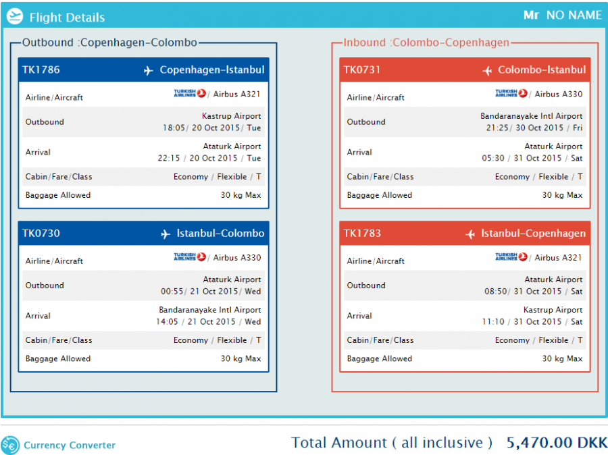The height and width of the screenshot is (455, 608).
Task: Expand flight TK1786 Copenhagen–Istanbul details
Action: (143, 70)
